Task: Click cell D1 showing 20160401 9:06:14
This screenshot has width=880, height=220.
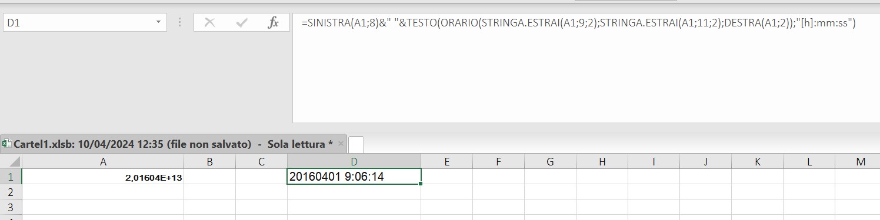Action: click(x=354, y=176)
